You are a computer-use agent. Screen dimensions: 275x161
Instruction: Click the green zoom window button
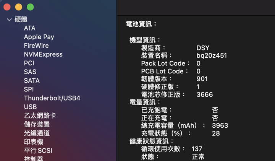[x=30, y=7]
